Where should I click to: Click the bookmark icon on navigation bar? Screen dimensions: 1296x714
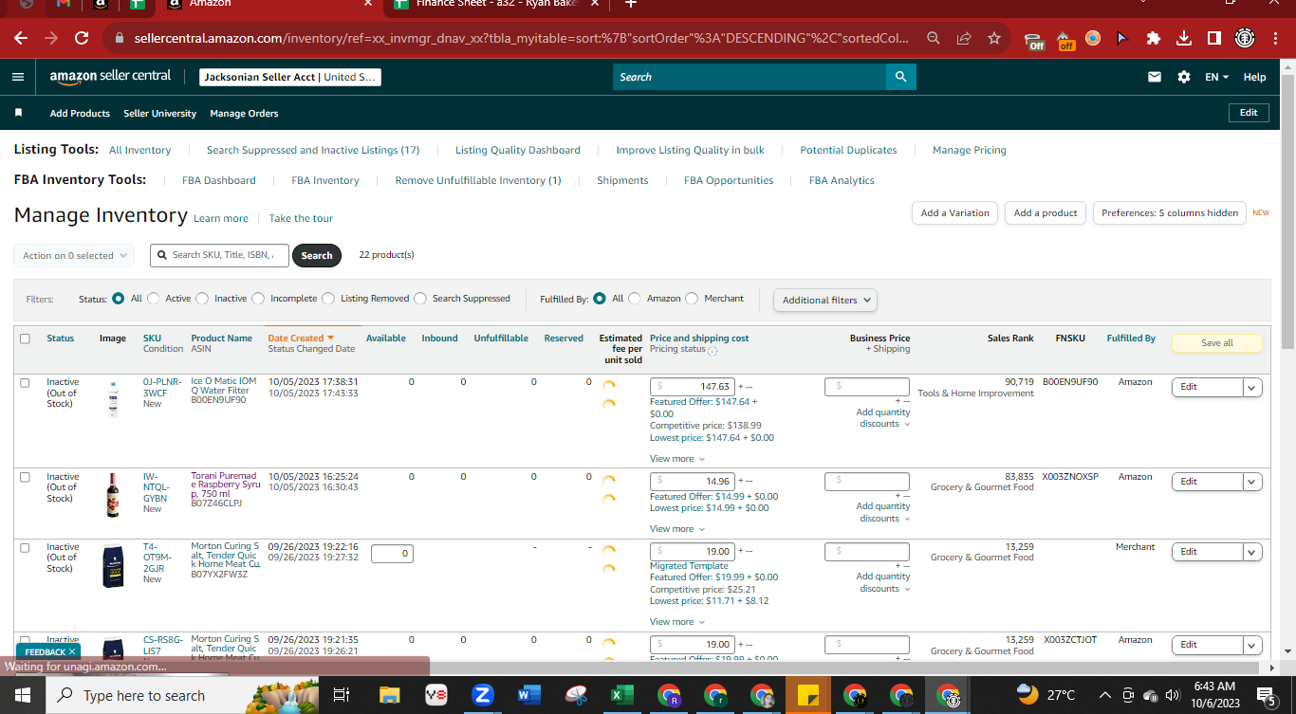coord(18,113)
